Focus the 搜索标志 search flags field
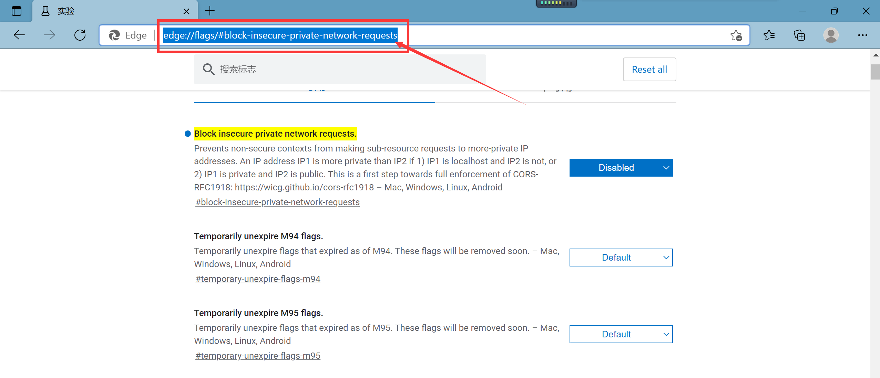 click(340, 69)
